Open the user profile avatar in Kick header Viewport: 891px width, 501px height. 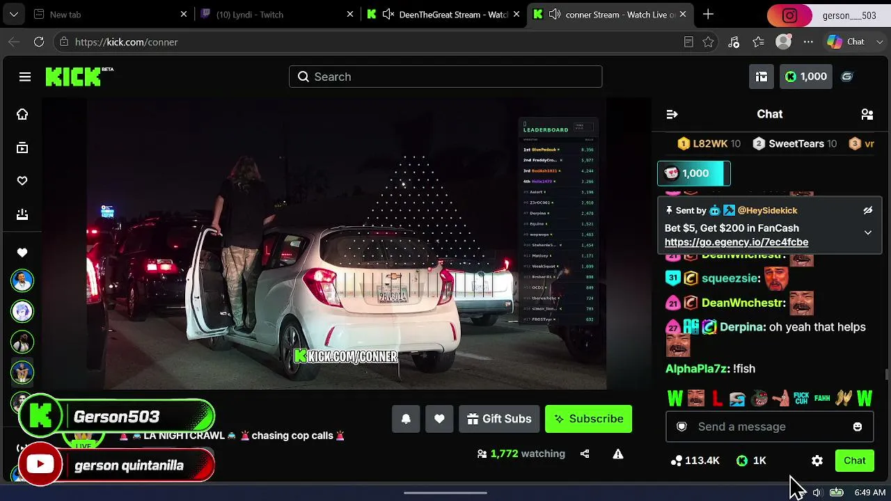(847, 77)
